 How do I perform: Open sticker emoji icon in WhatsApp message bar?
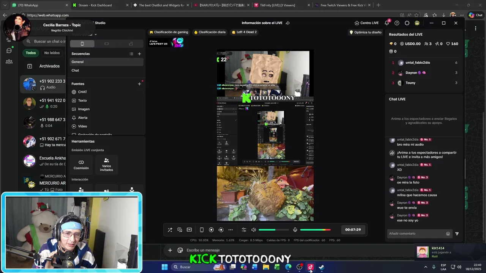[180, 250]
